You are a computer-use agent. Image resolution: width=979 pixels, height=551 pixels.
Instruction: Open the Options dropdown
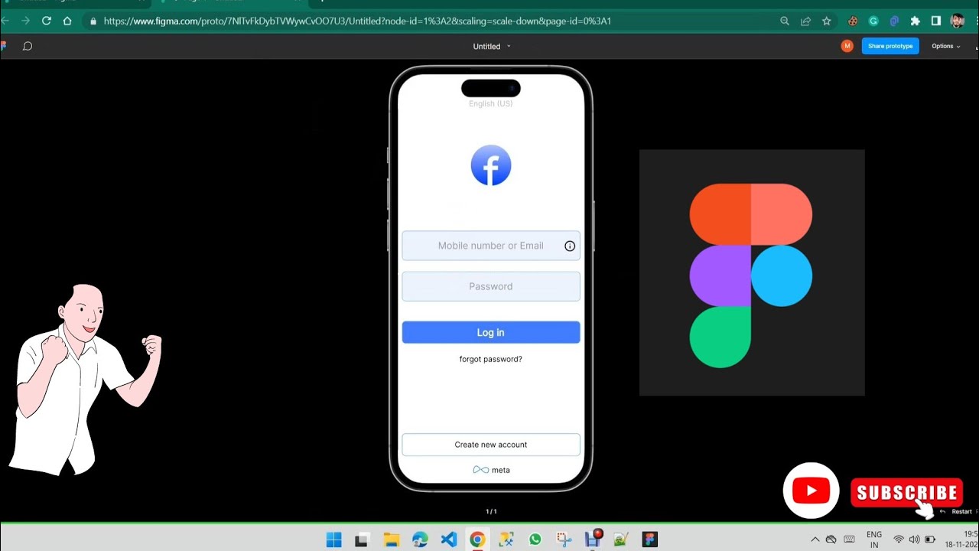pos(946,46)
